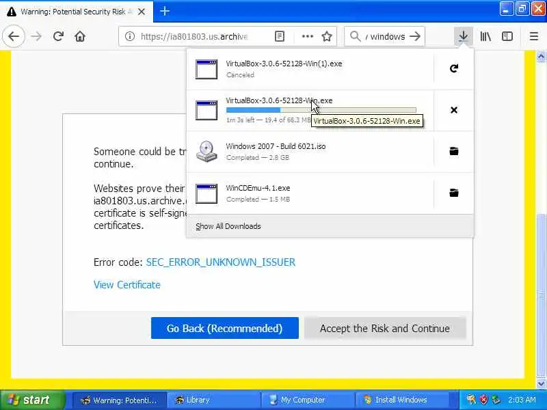Switch to My Computer taskbar window
This screenshot has width=547, height=410.
click(x=307, y=400)
